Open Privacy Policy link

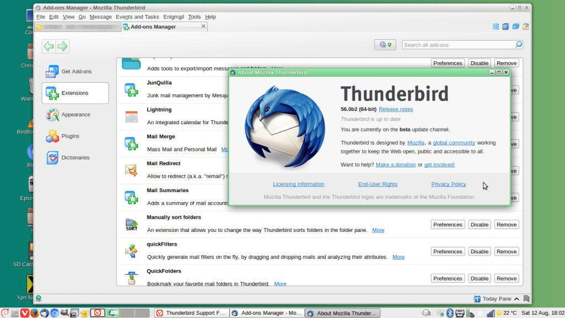[x=449, y=184]
